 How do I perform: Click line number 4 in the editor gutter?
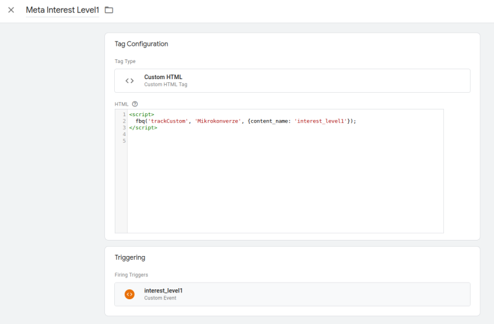(124, 134)
